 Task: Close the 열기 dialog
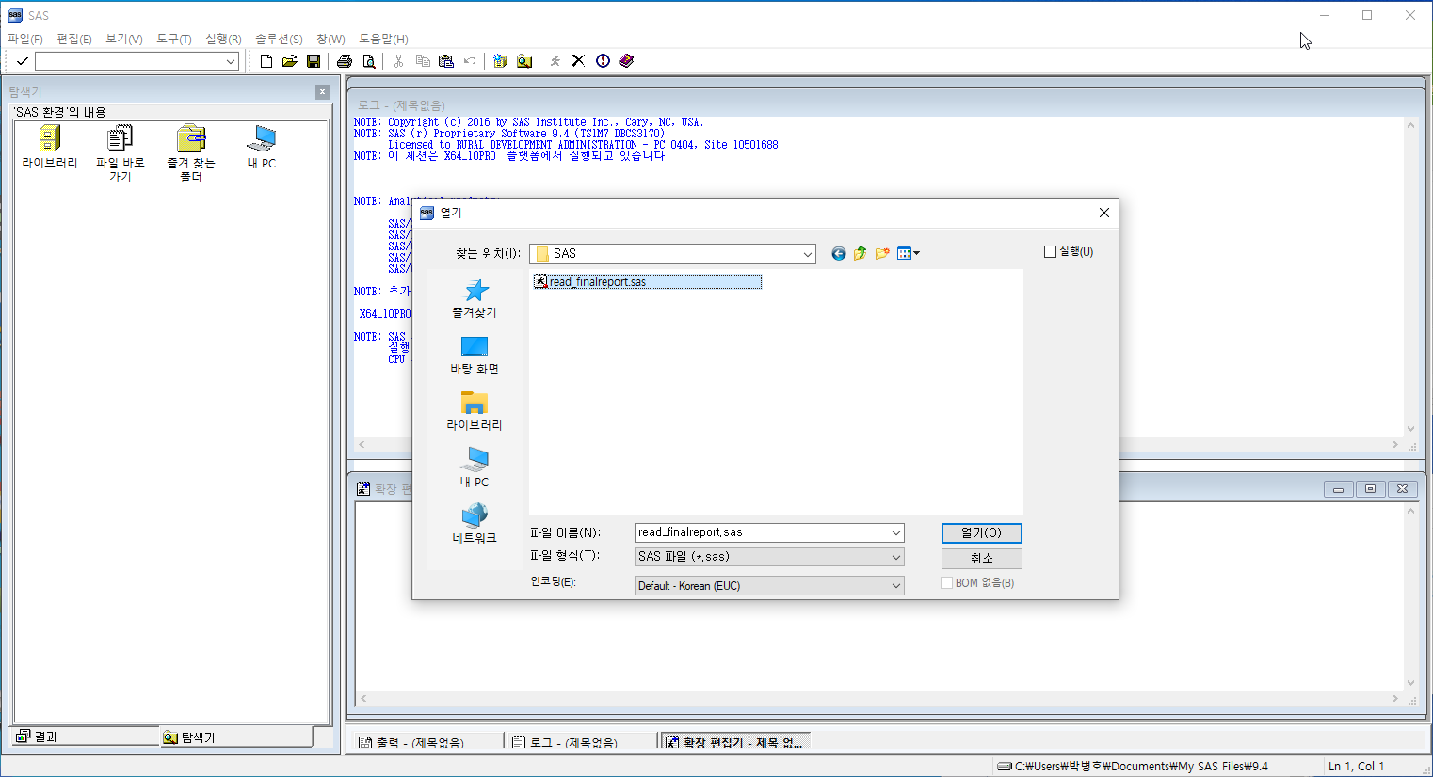pos(1104,213)
